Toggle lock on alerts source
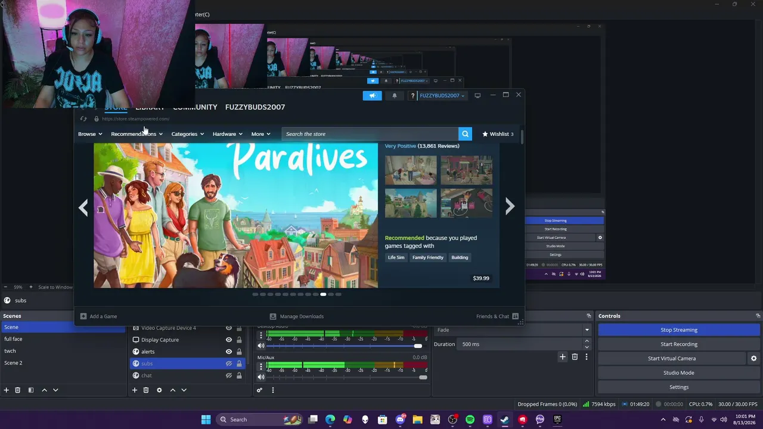The width and height of the screenshot is (763, 429). 239,352
